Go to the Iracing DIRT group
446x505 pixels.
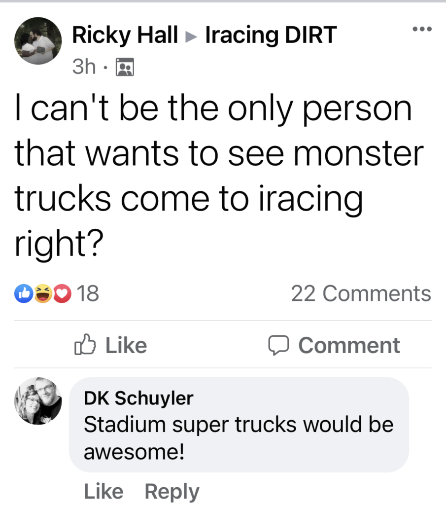[271, 36]
